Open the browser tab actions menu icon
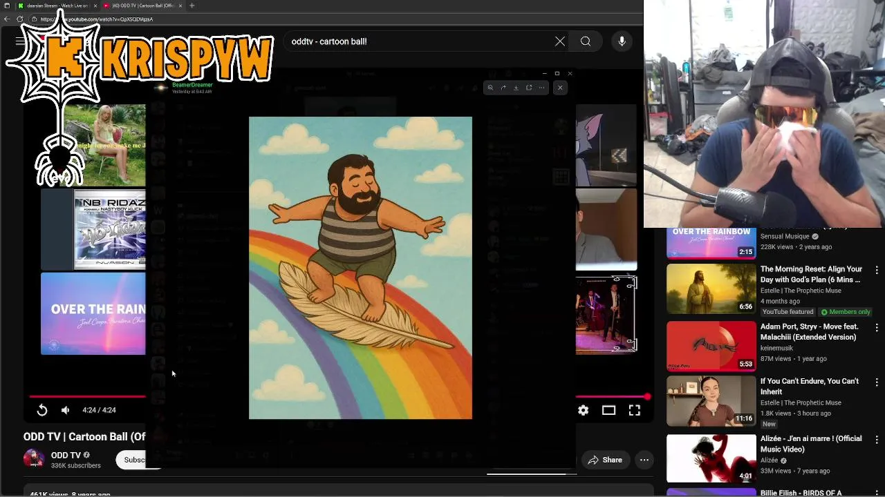Screen dimensions: 885x497 pyautogui.click(x=7, y=6)
